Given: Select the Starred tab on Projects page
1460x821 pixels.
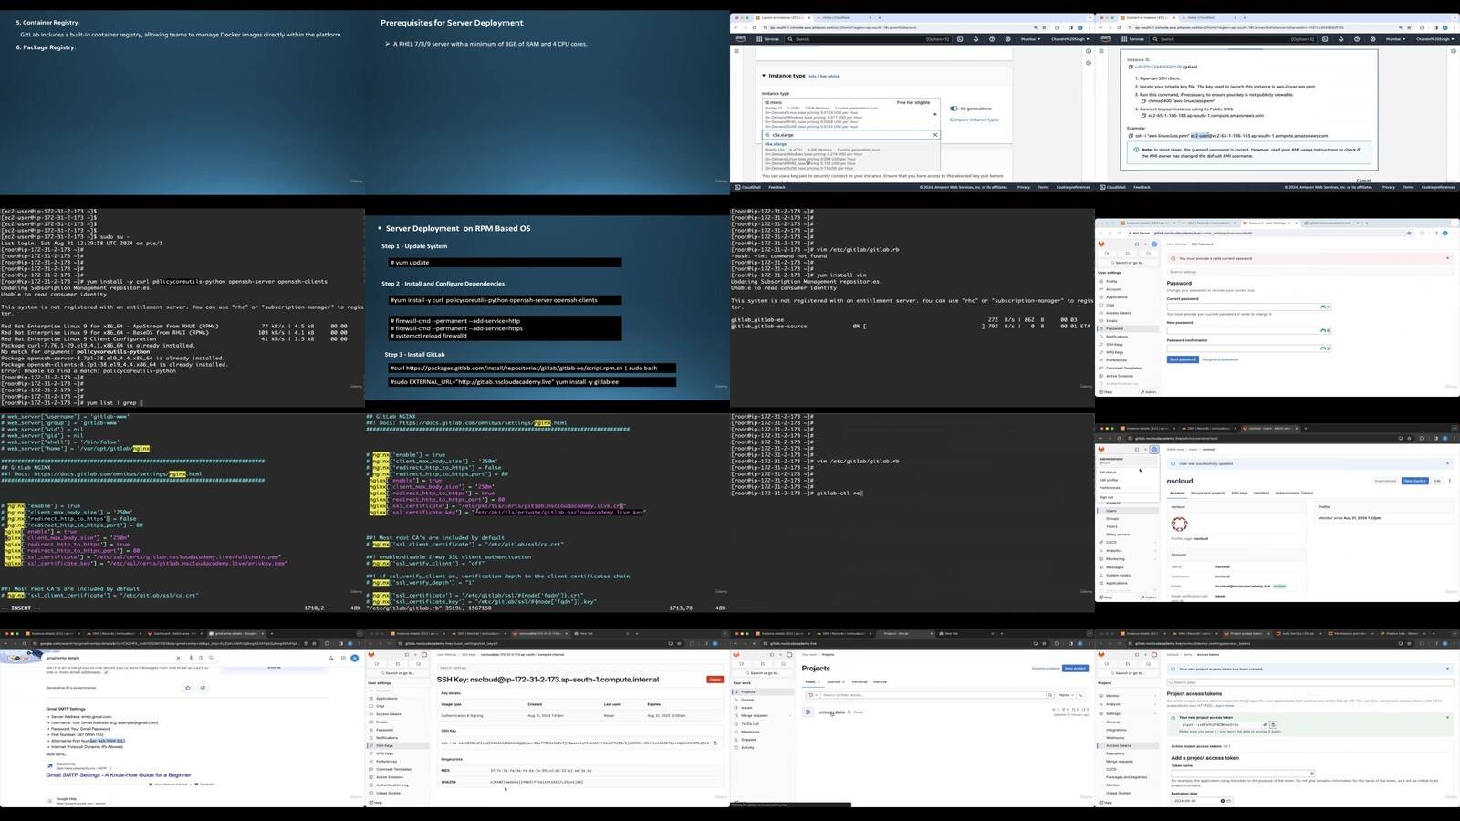Looking at the screenshot, I should point(836,681).
